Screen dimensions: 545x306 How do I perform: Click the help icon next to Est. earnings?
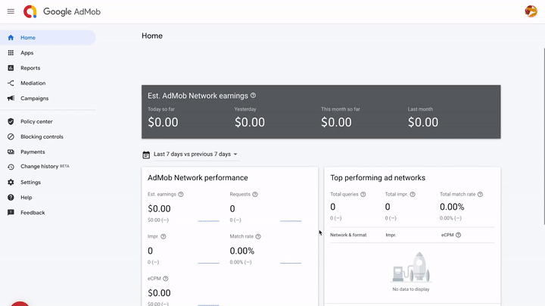[x=181, y=195]
